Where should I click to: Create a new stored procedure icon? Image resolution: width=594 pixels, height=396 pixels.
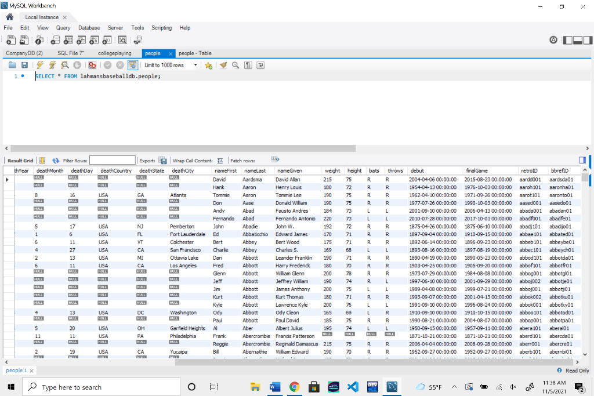(95, 40)
